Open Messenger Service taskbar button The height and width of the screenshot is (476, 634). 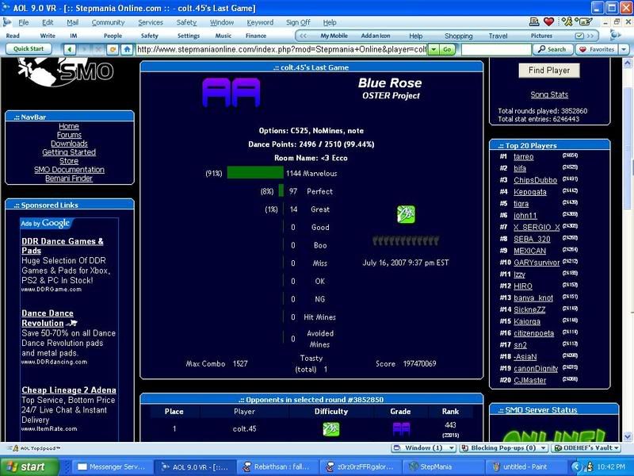pos(114,466)
